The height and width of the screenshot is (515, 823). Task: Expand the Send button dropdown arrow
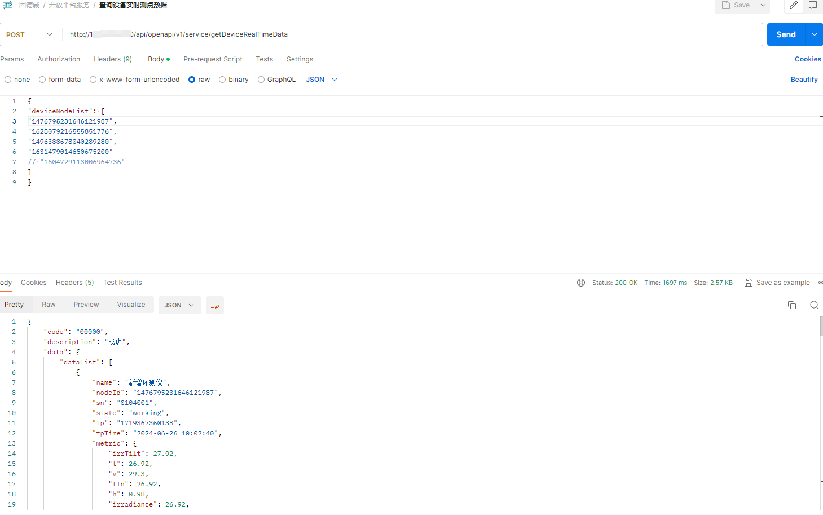tap(814, 34)
